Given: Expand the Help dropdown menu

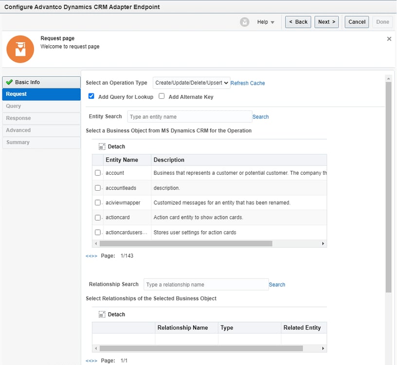Looking at the screenshot, I should tap(266, 22).
